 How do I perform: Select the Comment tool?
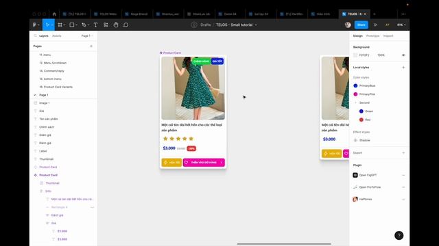click(x=126, y=25)
